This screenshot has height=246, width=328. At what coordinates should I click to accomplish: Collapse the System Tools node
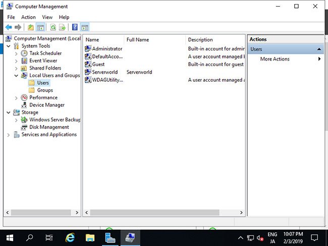click(x=9, y=46)
